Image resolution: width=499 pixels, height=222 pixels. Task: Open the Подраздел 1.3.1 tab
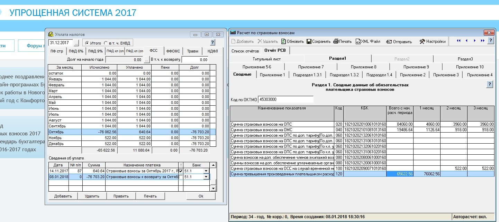pyautogui.click(x=307, y=75)
